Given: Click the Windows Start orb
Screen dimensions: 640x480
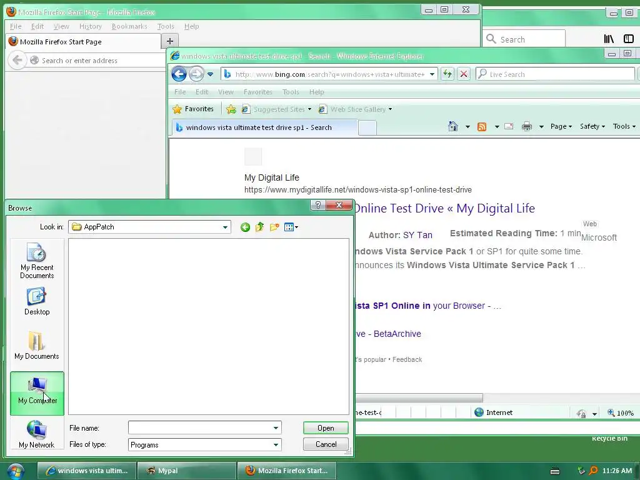Looking at the screenshot, I should (x=16, y=471).
